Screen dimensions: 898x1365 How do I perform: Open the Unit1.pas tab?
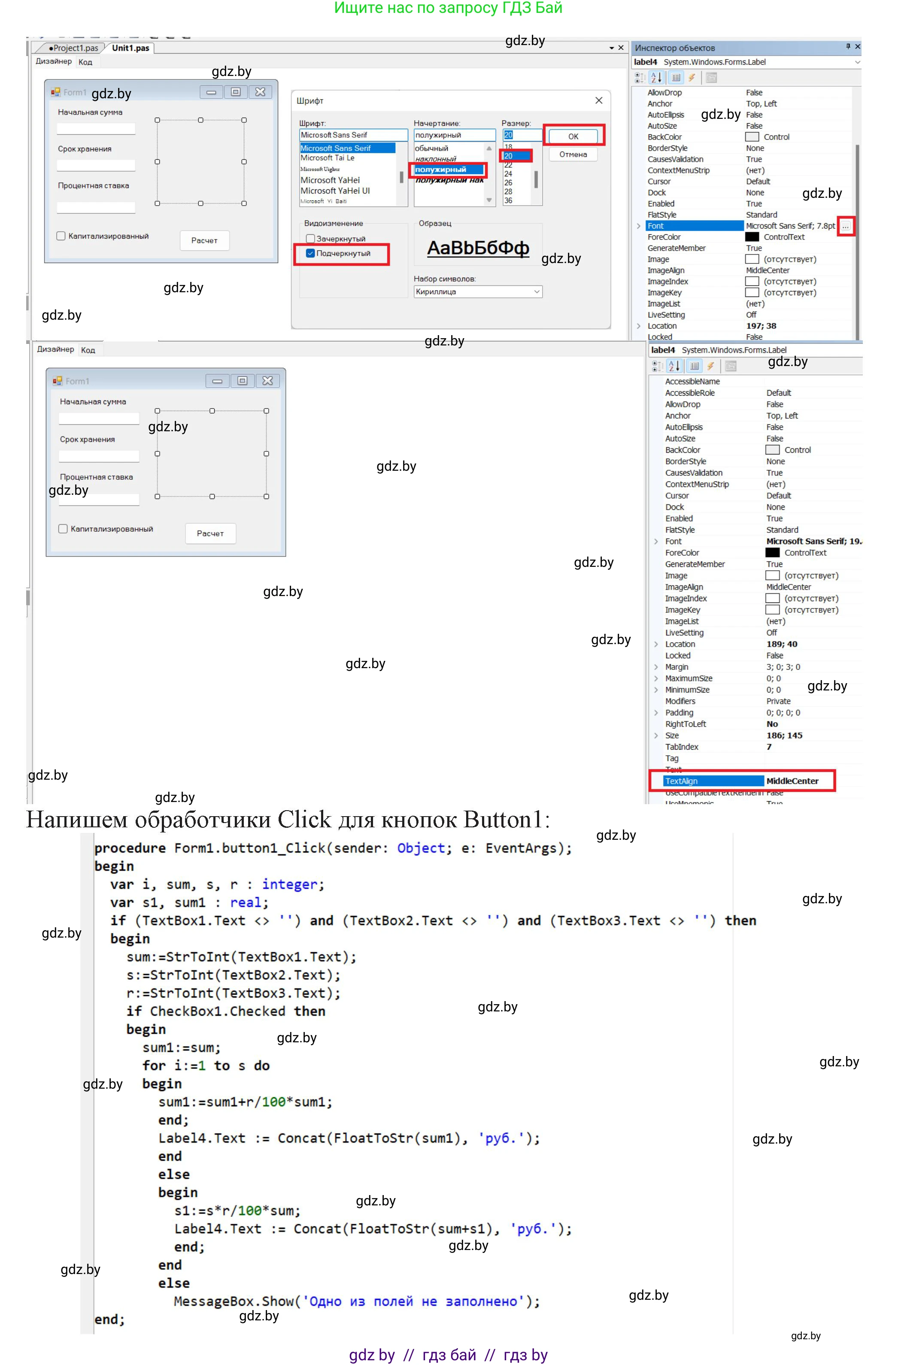click(x=130, y=48)
